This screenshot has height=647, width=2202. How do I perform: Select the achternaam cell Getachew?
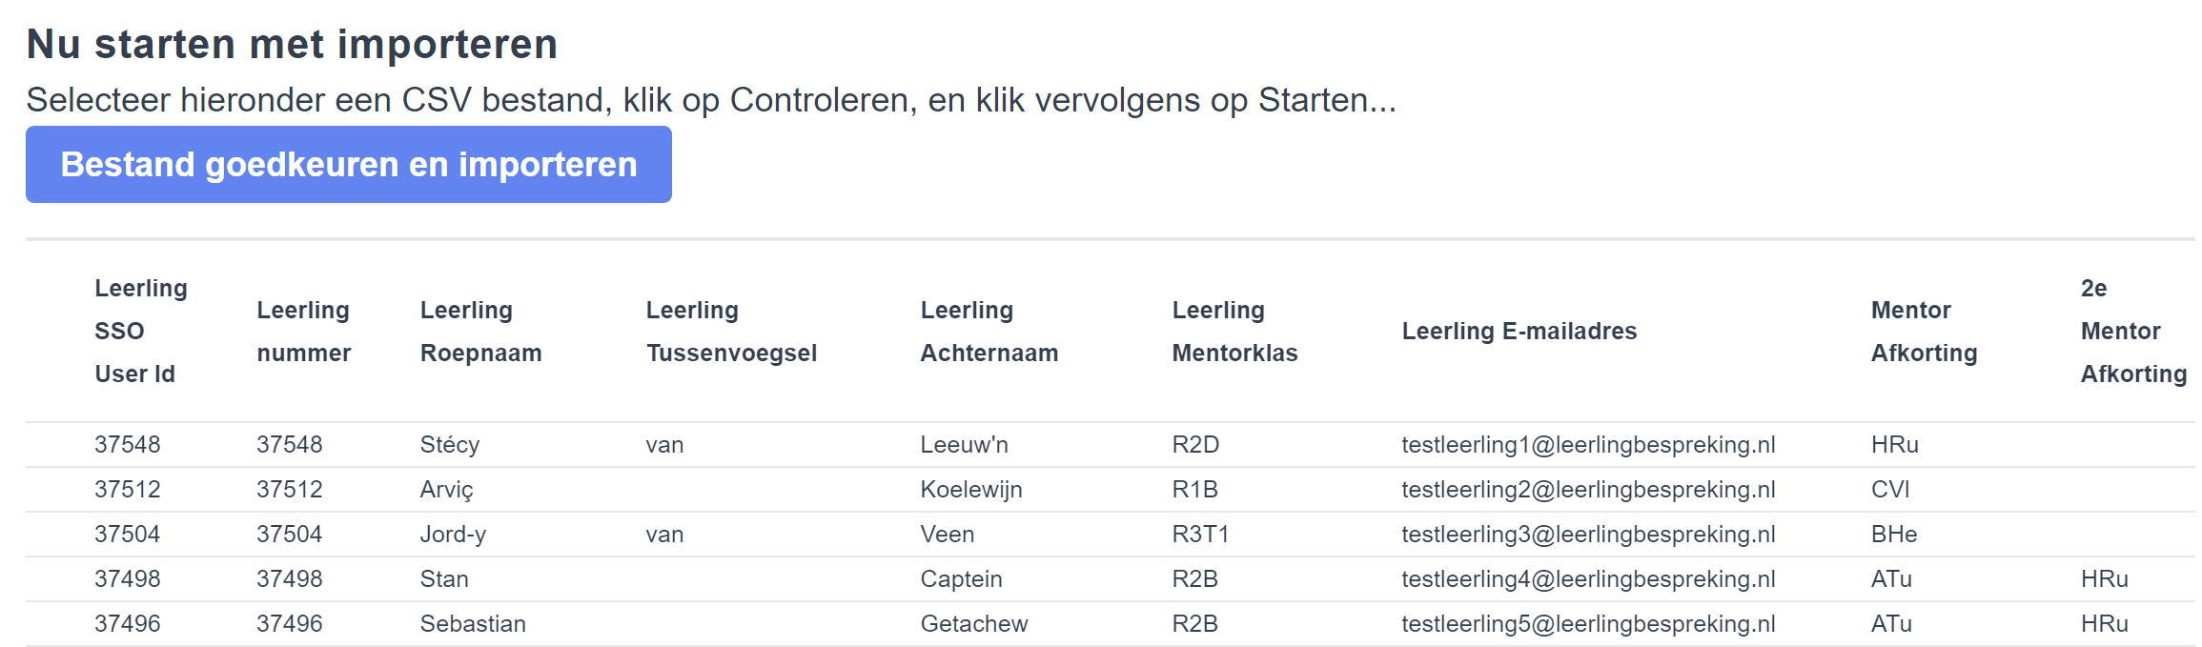coord(973,624)
